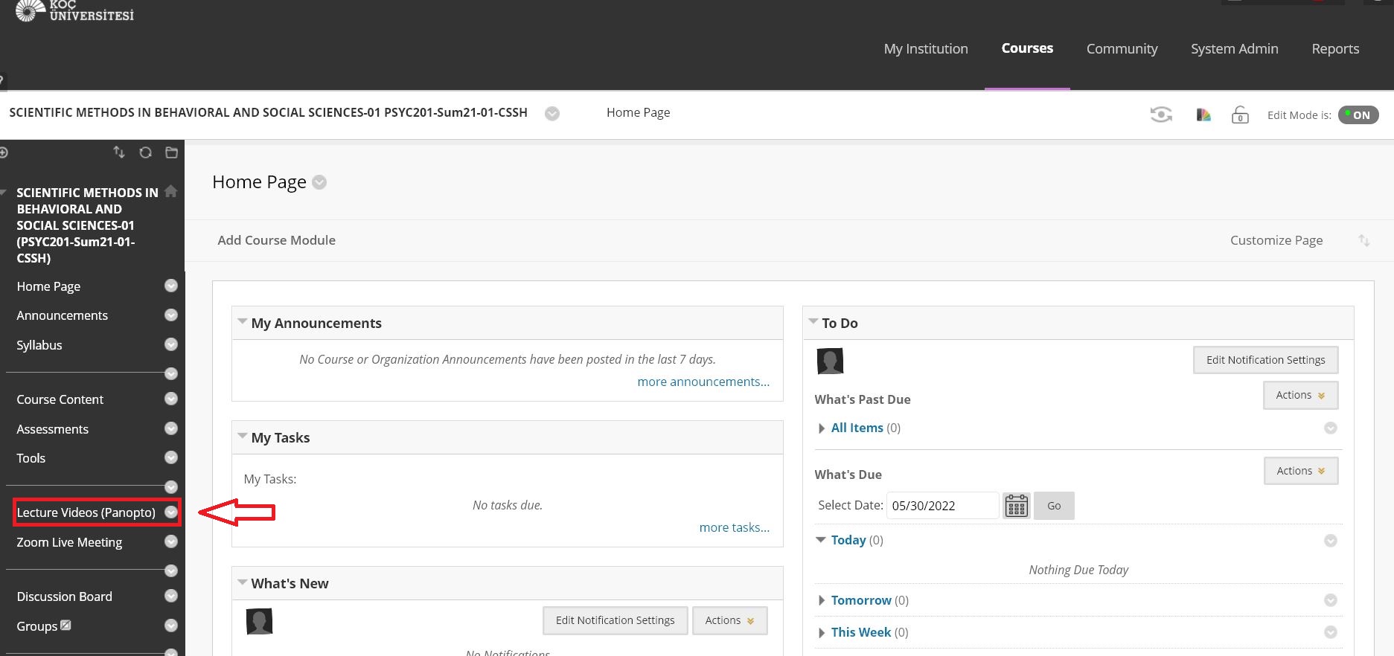1394x656 pixels.
Task: Refresh the course menu
Action: point(146,152)
